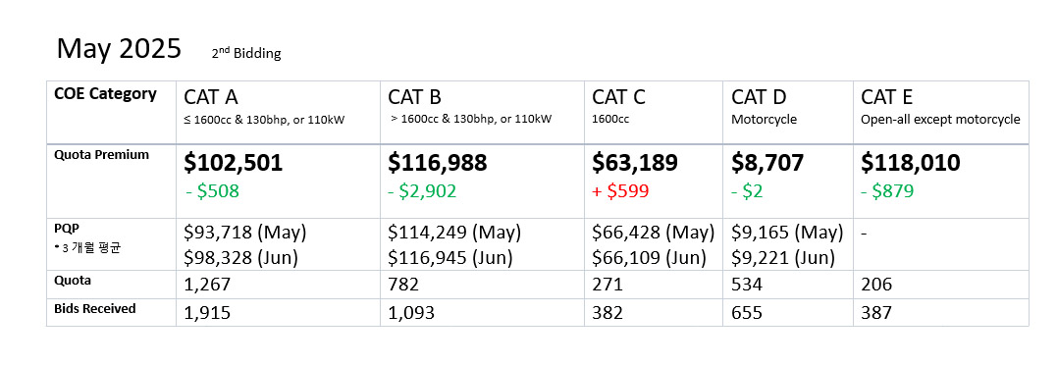Screen dimensions: 1057x366
Task: Click the 387 bids received value
Action: point(876,313)
